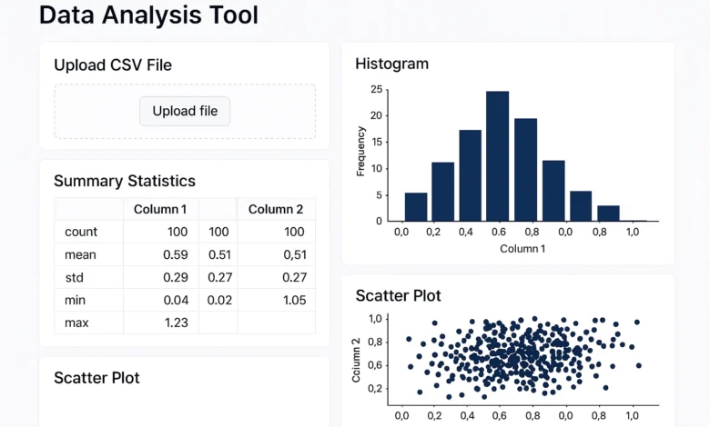The height and width of the screenshot is (427, 710).
Task: Select the min row label
Action: [76, 300]
